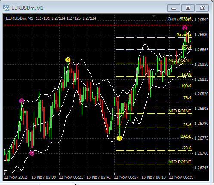Select the yellow 3 marker at chart peak

[68, 60]
